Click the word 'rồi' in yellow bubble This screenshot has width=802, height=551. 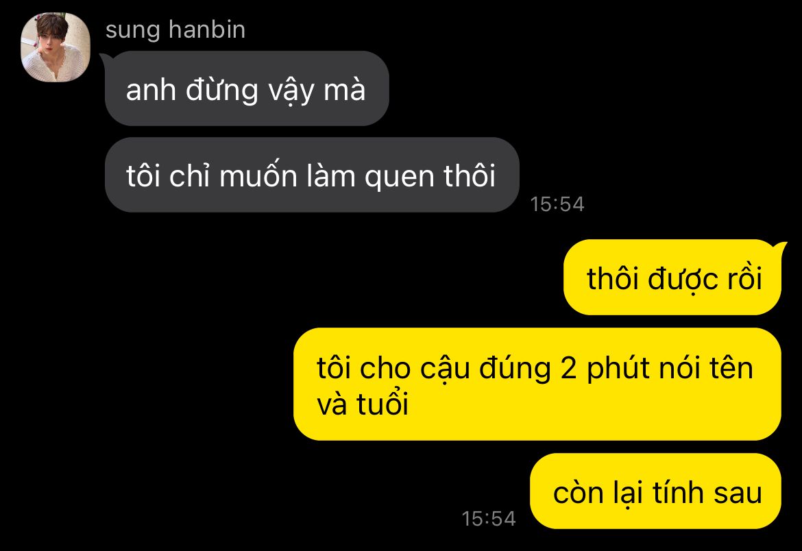point(742,278)
